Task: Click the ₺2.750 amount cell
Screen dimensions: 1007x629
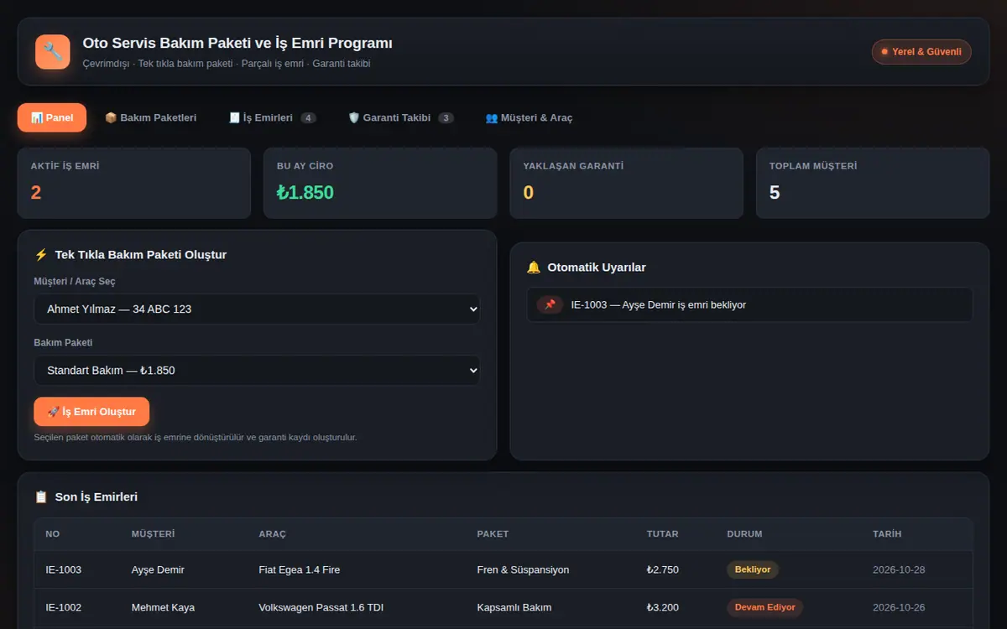Action: (x=663, y=569)
